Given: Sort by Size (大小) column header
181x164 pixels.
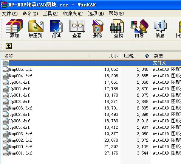Looking at the screenshot, I should pos(105,56).
